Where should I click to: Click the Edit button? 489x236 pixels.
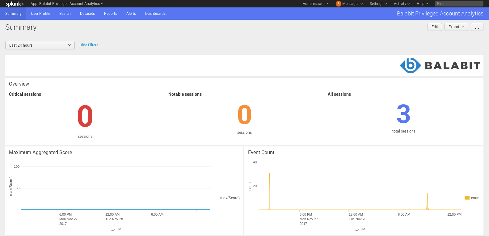(435, 27)
